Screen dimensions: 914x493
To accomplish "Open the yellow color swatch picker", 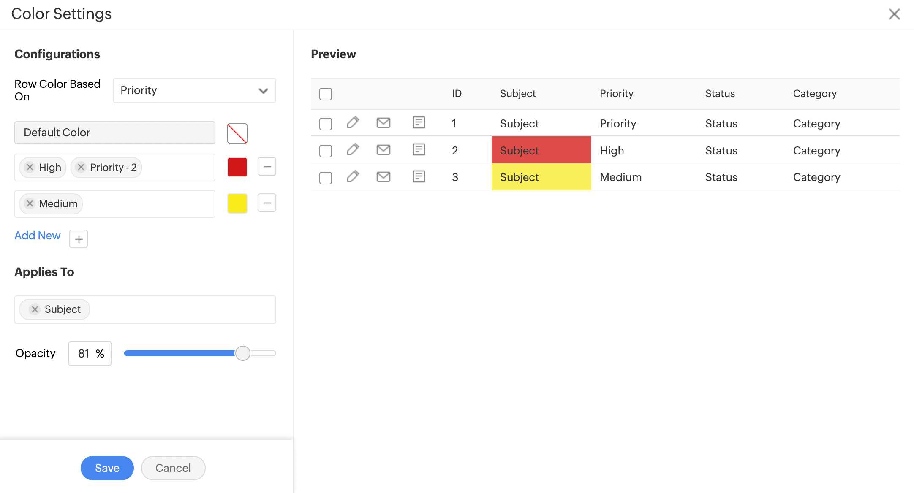I will tap(237, 203).
